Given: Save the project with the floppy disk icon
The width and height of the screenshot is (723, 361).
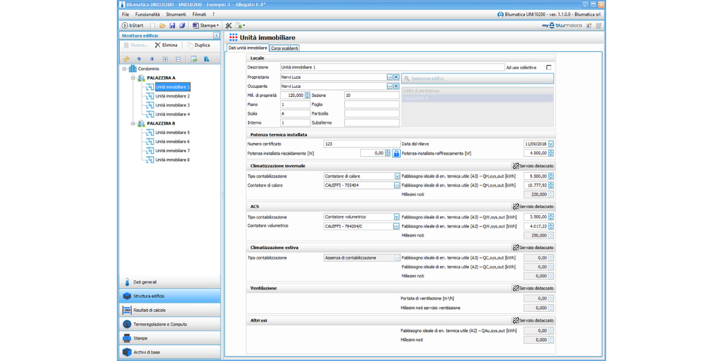Looking at the screenshot, I should [x=172, y=26].
